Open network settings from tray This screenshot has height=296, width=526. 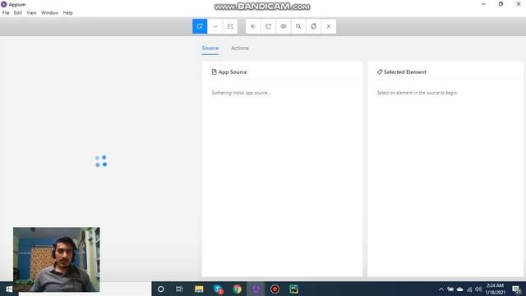coord(469,289)
